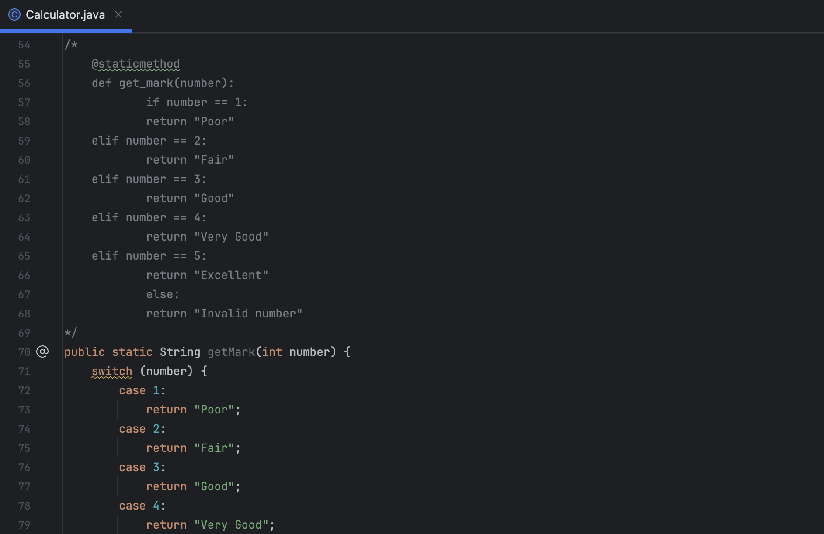Viewport: 824px width, 534px height.
Task: Click the comment opener /* on line 54
Action: point(70,44)
